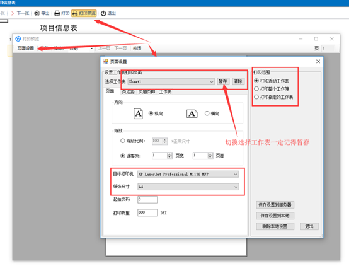Viewport: 349px width, 266px height.
Task: Select the 调整为 radio button
Action: click(x=123, y=156)
